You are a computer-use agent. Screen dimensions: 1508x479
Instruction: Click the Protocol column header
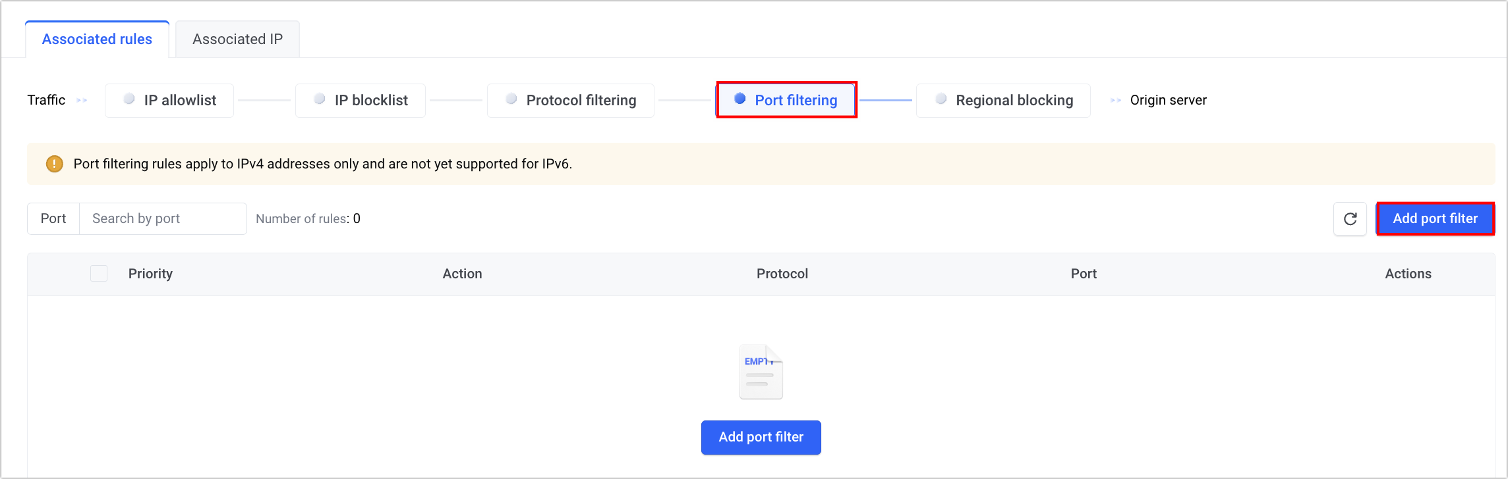[782, 274]
